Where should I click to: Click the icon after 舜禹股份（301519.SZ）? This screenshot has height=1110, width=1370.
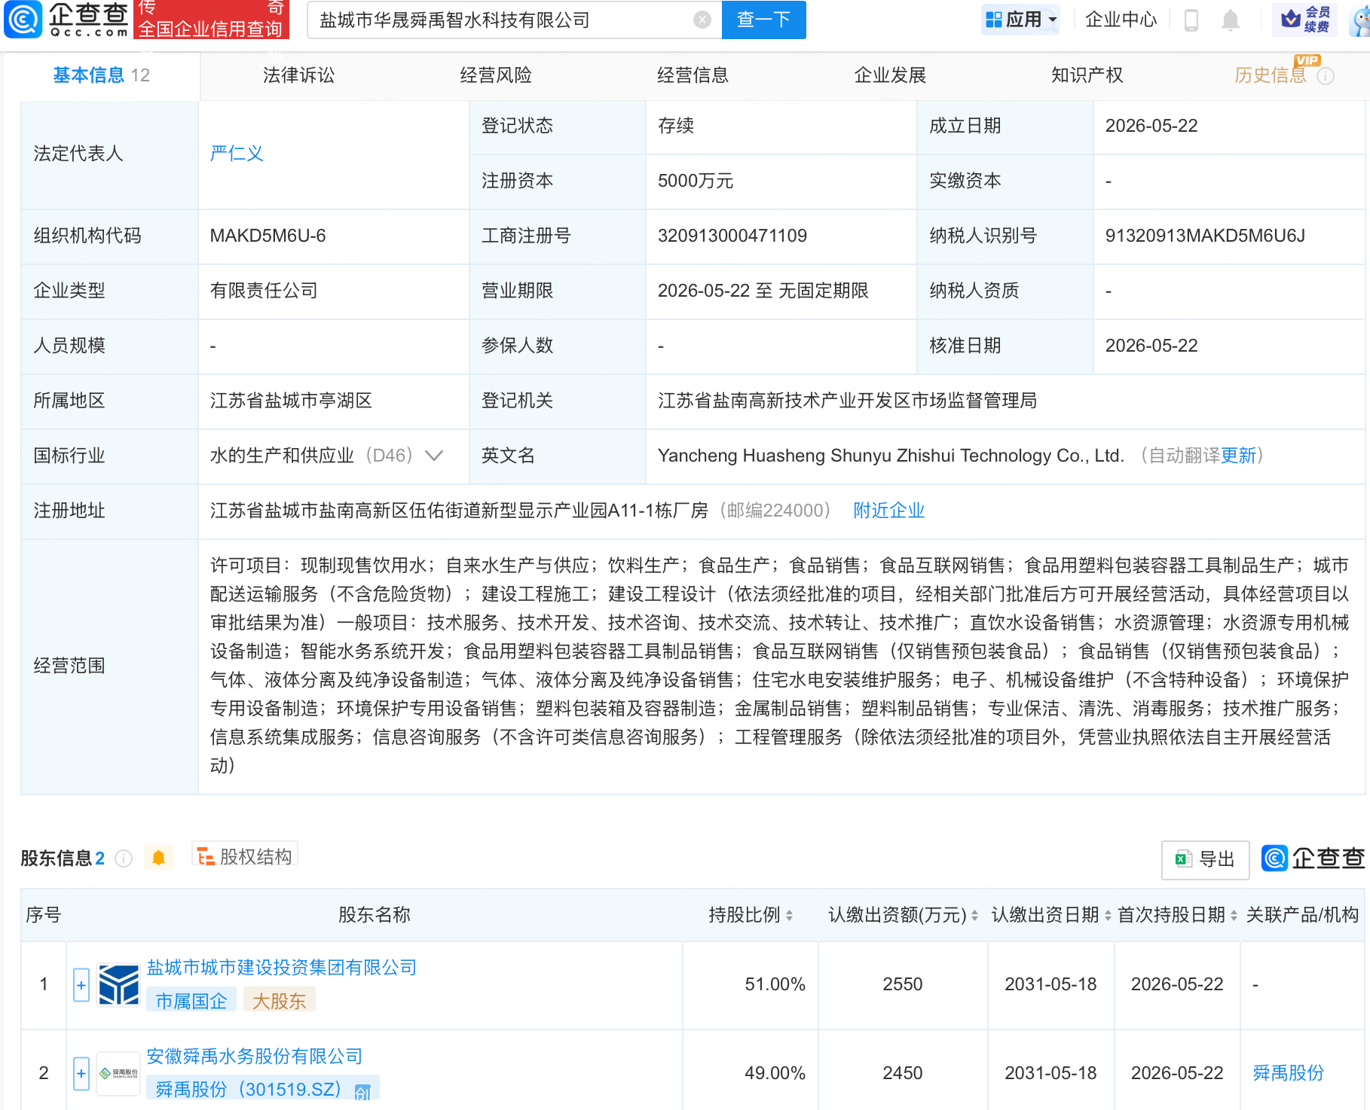point(362,1092)
